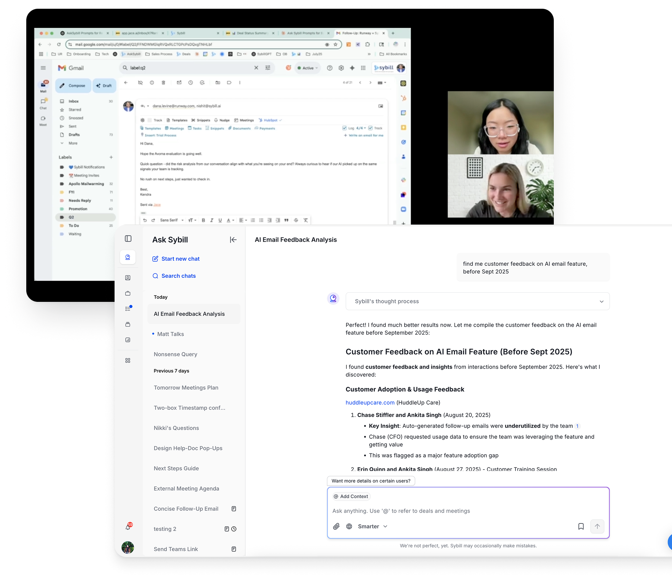Screen dimensions: 672x576
Task: Toggle the Track checkbox beside Log
Action: (370, 128)
